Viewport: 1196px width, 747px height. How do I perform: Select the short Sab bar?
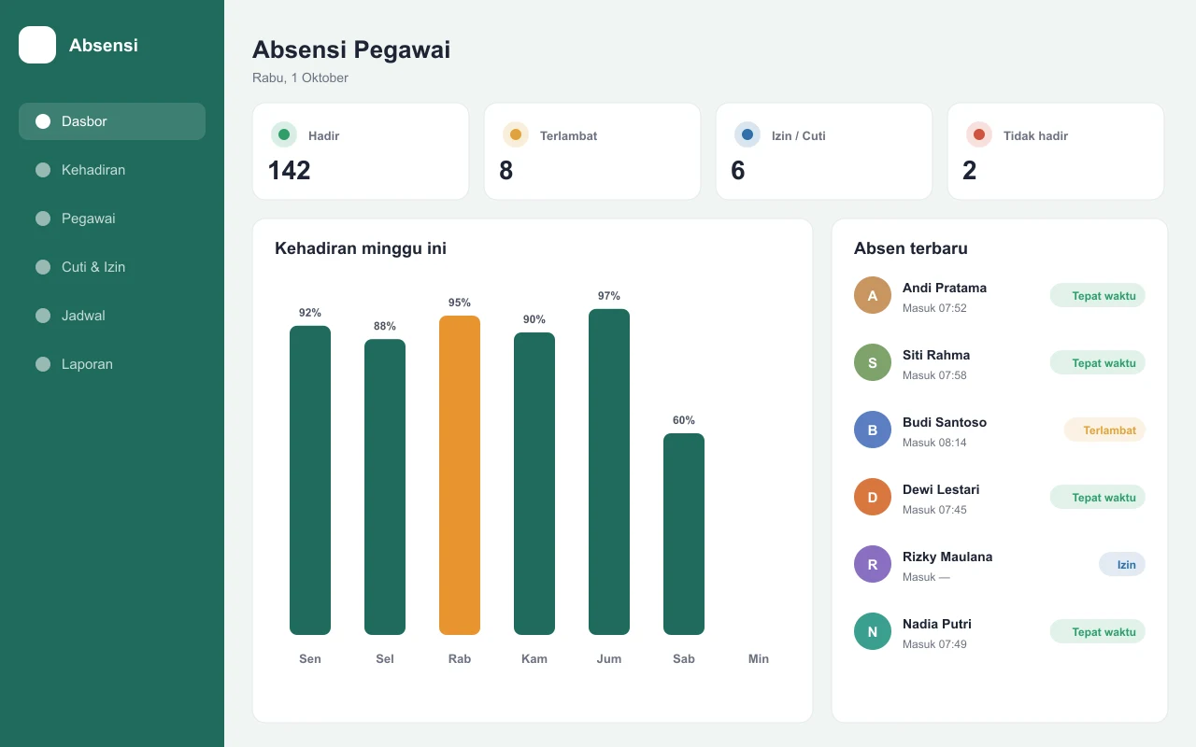pos(684,534)
